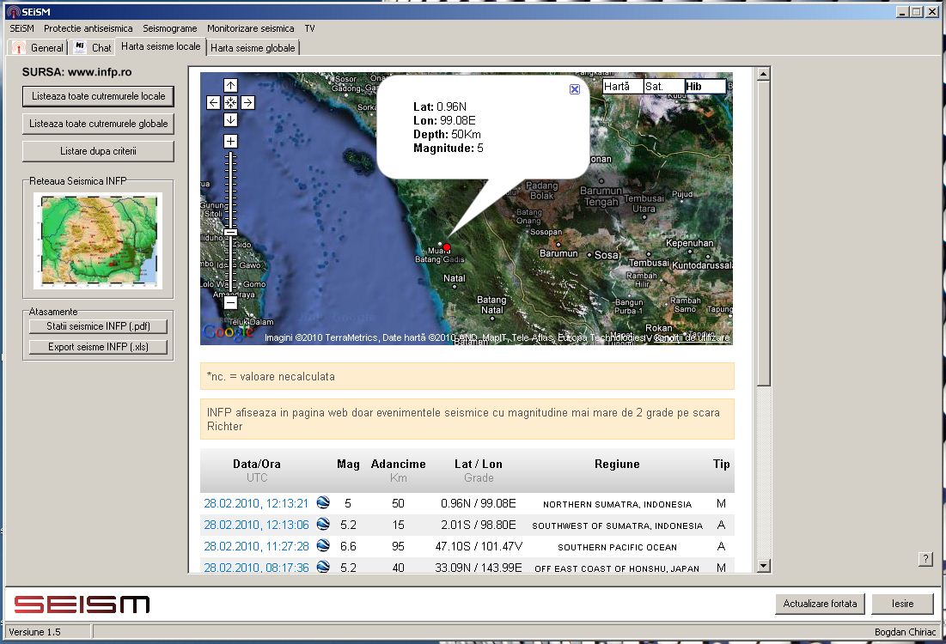Pan the map right with arrow

[247, 102]
